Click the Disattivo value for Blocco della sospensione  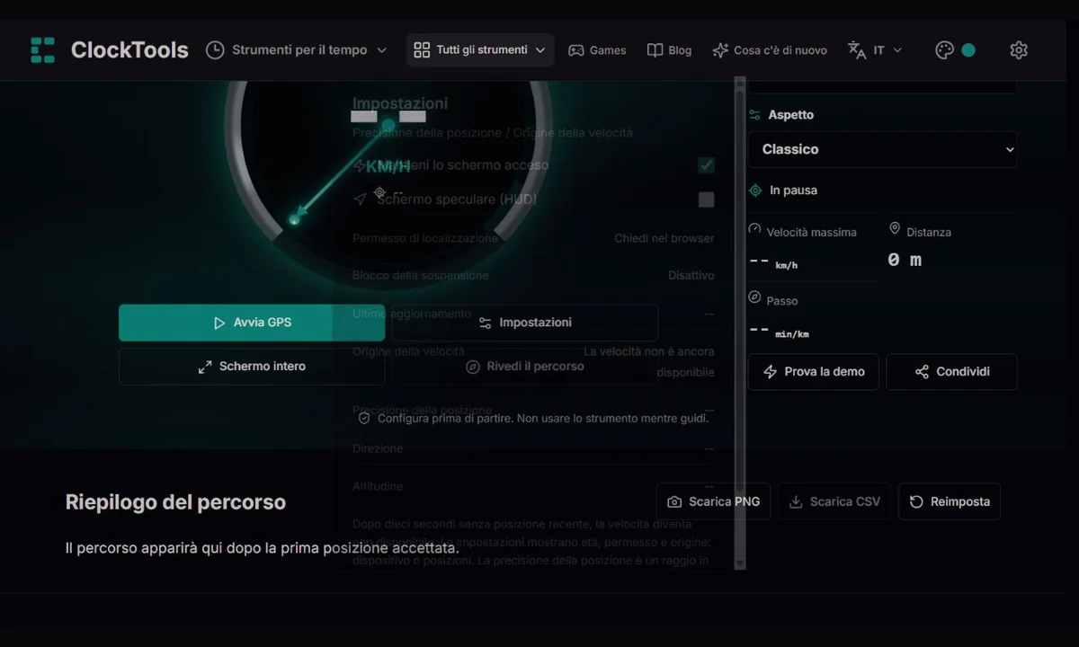(x=691, y=276)
